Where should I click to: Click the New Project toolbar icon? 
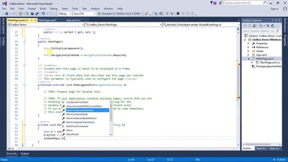[20, 14]
